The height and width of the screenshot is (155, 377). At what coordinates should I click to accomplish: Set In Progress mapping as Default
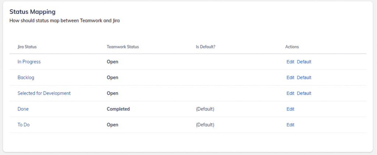304,62
